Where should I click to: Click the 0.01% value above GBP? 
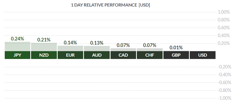pyautogui.click(x=176, y=48)
